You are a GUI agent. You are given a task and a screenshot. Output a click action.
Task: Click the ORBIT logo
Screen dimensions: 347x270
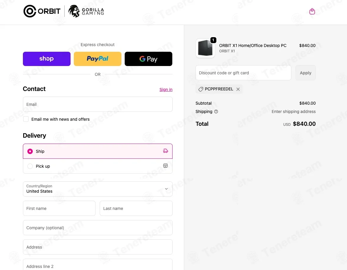coord(42,11)
